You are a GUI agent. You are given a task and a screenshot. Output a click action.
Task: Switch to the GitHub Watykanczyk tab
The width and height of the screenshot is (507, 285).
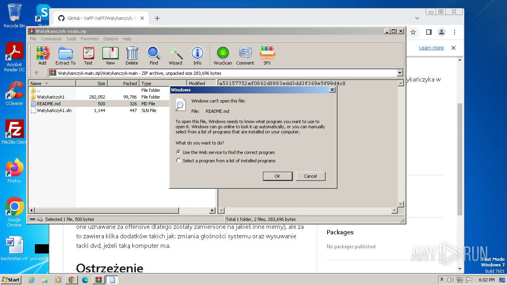click(x=101, y=18)
